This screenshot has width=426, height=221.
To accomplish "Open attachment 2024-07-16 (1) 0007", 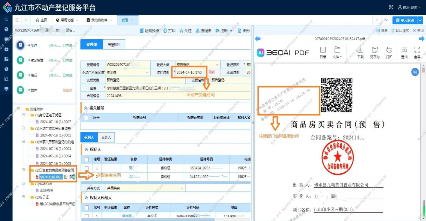I will point(55,122).
